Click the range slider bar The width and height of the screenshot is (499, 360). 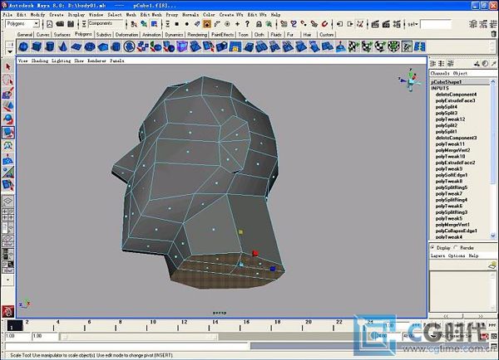tap(139, 336)
